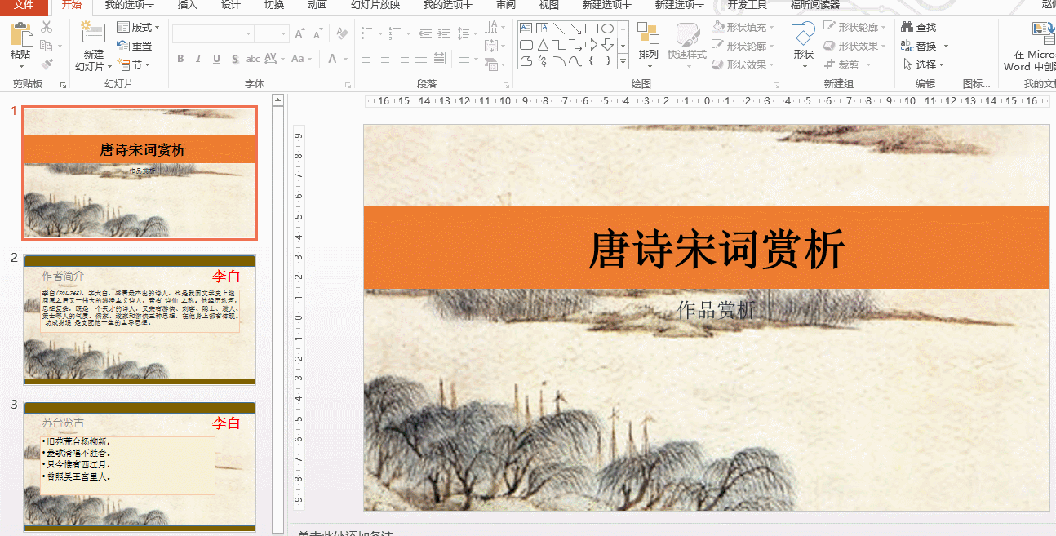
Task: Click the Find (查找) binoculars icon
Action: [x=907, y=27]
